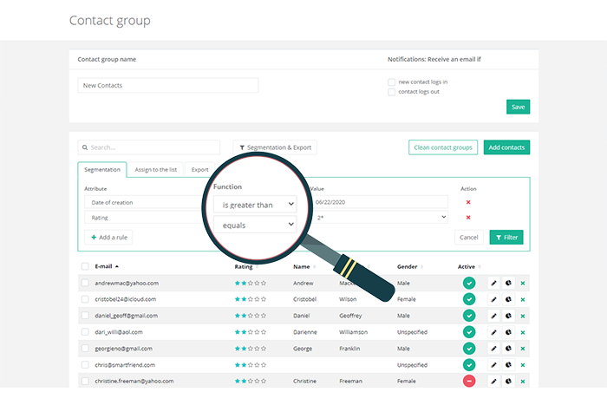607x405 pixels.
Task: Open Segmentation & Export panel
Action: 275,147
